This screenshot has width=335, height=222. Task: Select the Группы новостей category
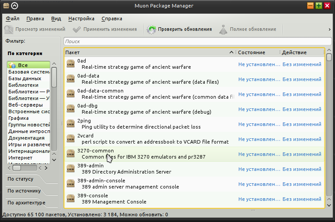coord(29,125)
